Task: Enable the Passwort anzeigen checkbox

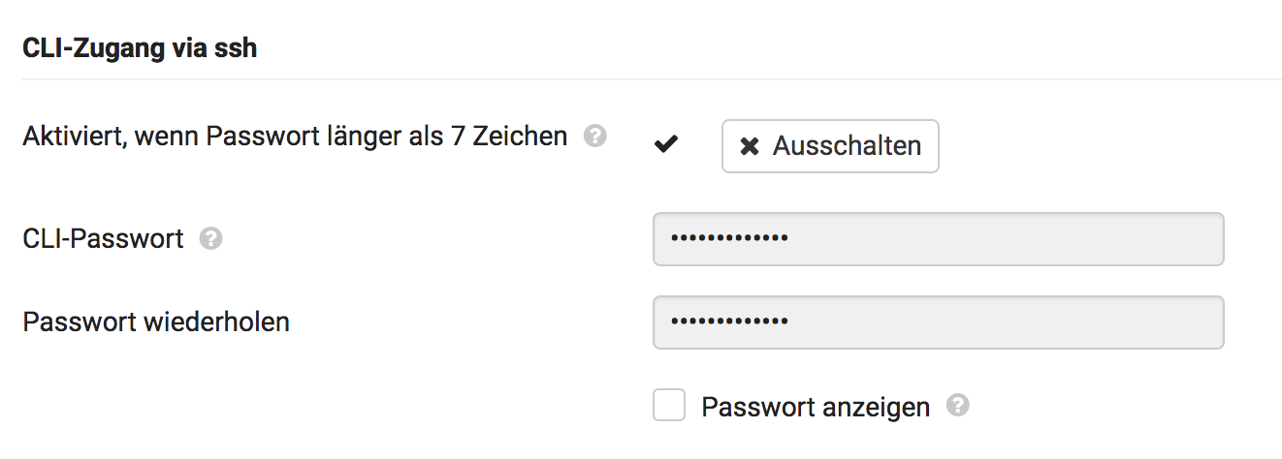Action: (669, 406)
